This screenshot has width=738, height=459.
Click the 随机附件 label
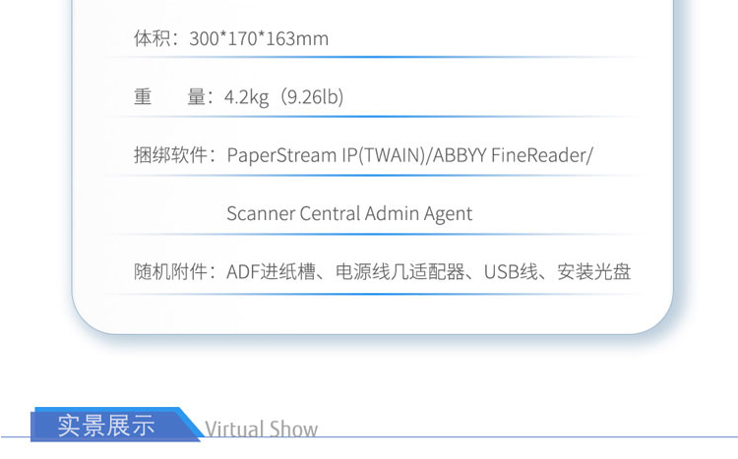(x=170, y=272)
